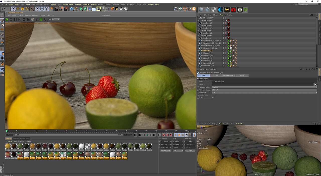Image resolution: width=321 pixels, height=176 pixels.
Task: Jump to animation end
Action: coord(159,135)
